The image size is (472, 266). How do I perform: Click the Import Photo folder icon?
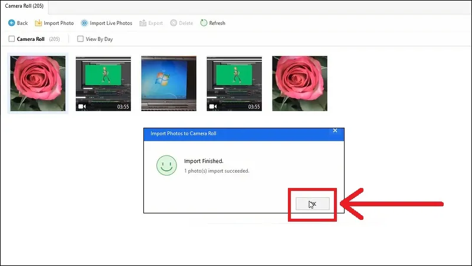[x=38, y=23]
